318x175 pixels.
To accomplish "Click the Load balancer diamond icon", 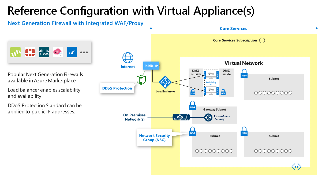I will point(165,82).
